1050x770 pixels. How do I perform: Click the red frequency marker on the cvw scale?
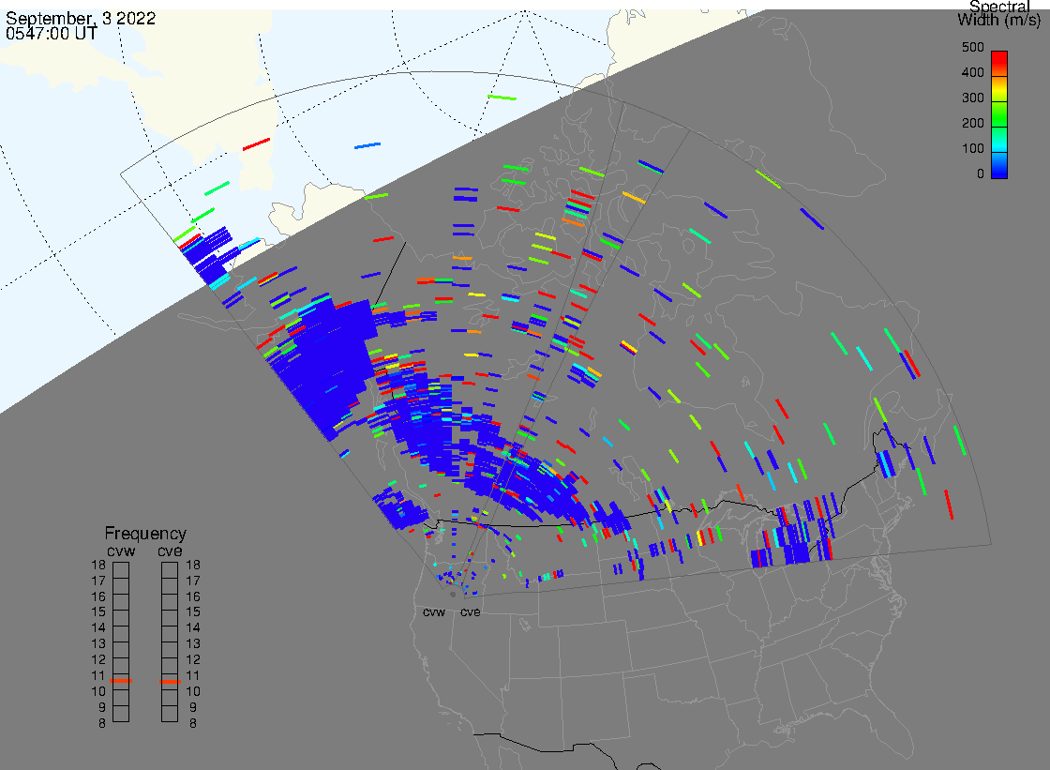click(121, 681)
